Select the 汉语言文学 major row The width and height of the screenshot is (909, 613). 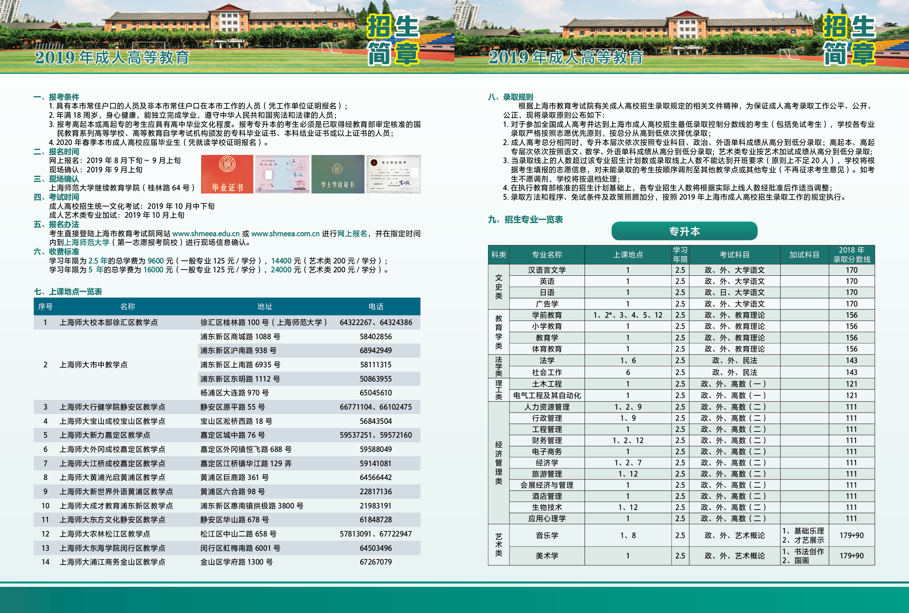coord(546,270)
